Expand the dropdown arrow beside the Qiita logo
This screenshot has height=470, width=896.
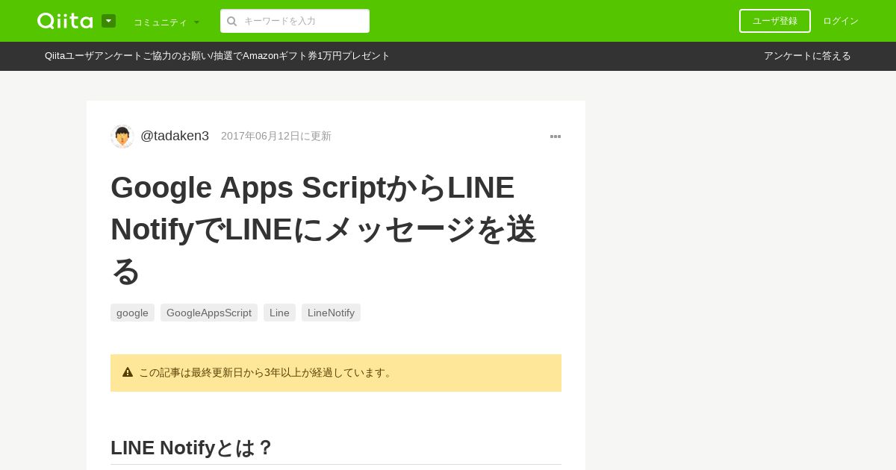[x=108, y=21]
